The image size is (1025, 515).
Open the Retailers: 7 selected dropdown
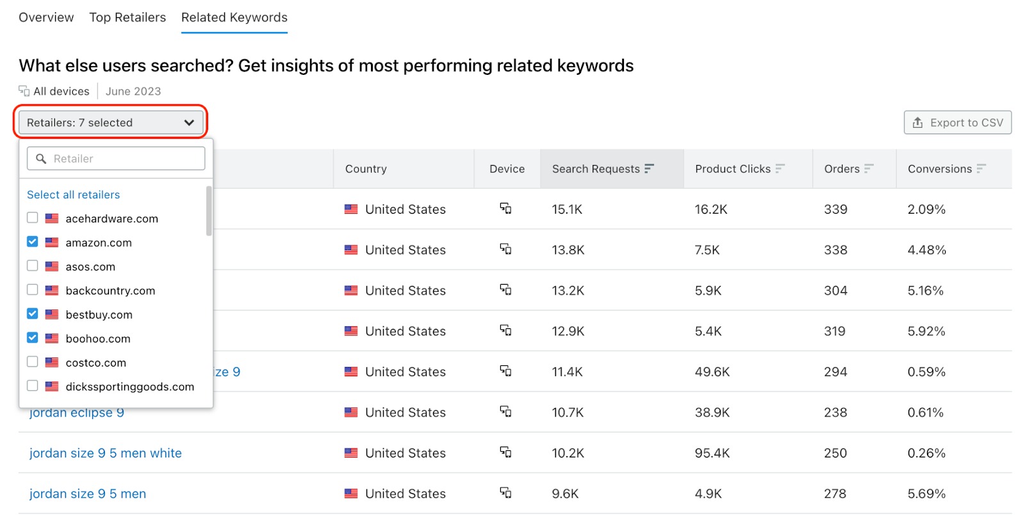point(111,122)
